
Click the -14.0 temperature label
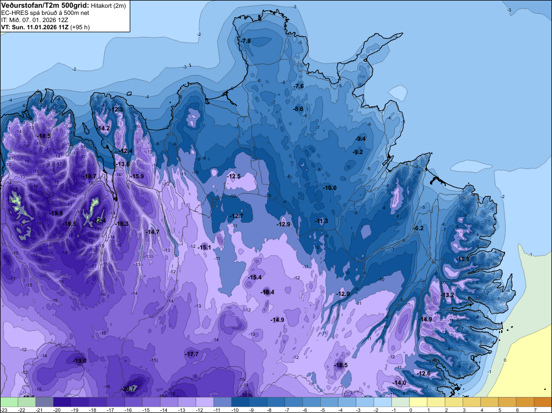400,383
